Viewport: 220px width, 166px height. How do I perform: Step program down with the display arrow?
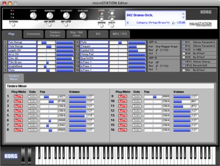[183, 17]
